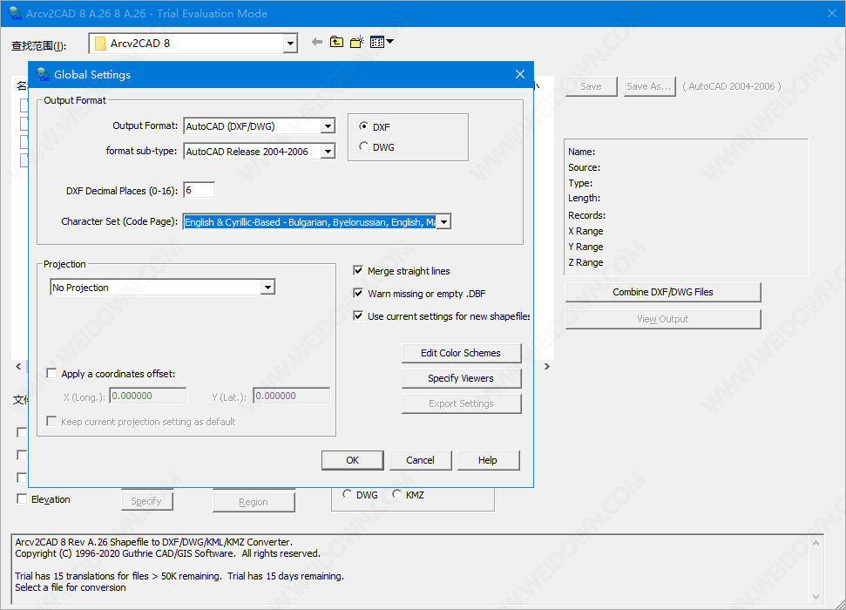Viewport: 846px width, 610px height.
Task: Select the DXF radio button
Action: (363, 126)
